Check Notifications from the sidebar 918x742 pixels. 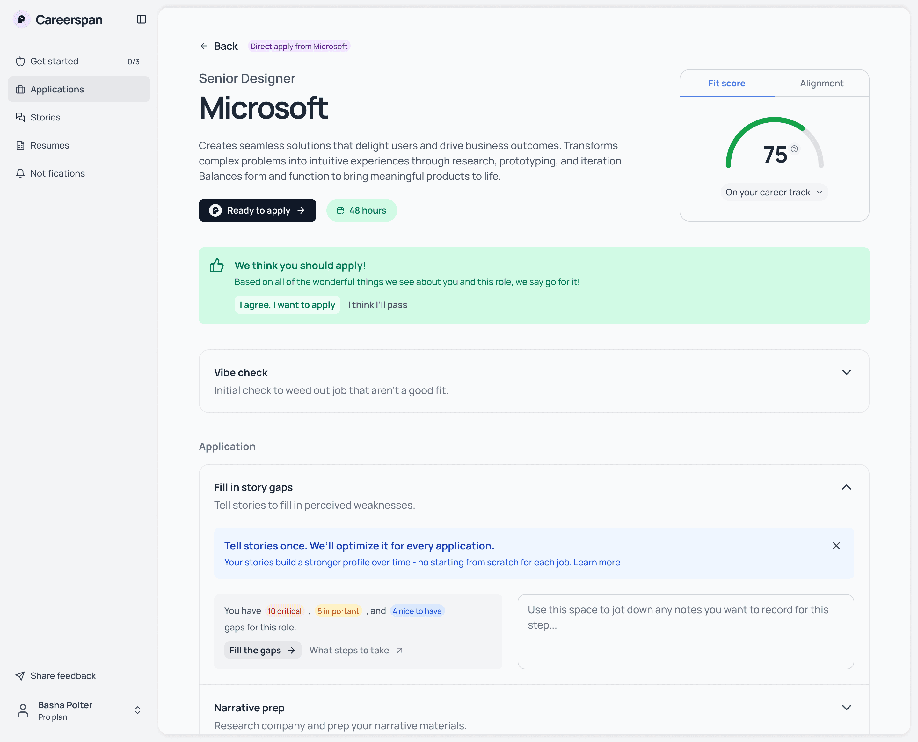pos(57,173)
